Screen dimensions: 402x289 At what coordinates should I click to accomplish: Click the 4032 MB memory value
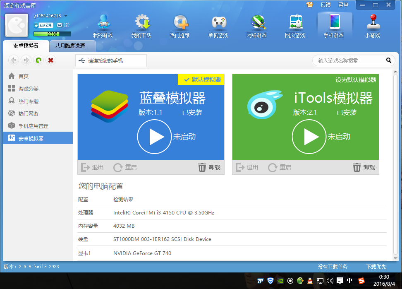124,226
